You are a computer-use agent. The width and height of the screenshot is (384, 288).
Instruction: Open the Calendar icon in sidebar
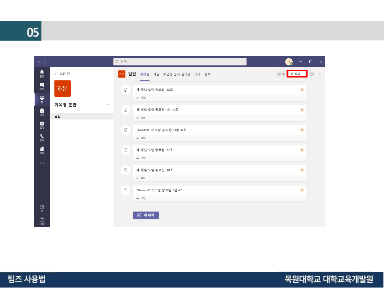point(42,125)
